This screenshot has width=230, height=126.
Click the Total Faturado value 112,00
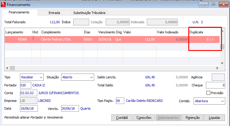pyautogui.click(x=55, y=22)
